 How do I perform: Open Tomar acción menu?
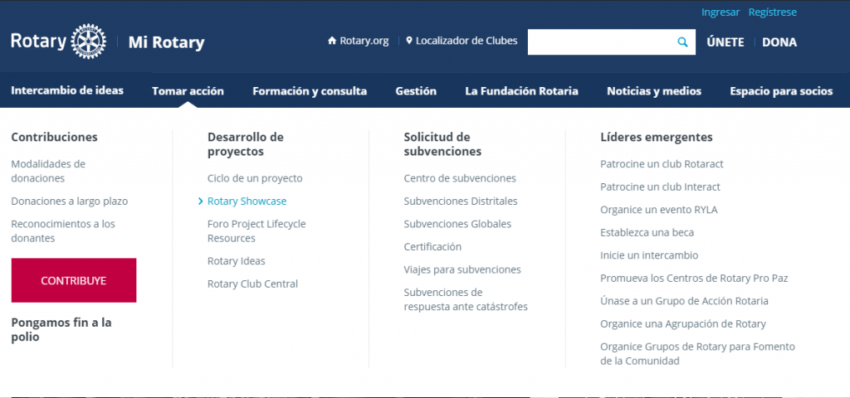[x=188, y=91]
